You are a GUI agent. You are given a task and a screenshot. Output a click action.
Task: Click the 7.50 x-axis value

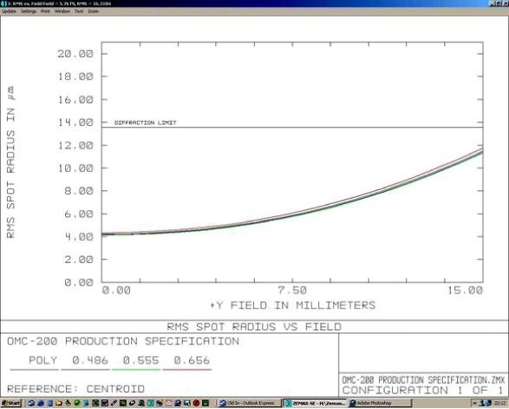[292, 290]
